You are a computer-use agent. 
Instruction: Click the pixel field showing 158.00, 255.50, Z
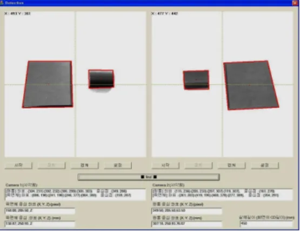[x=40, y=210]
